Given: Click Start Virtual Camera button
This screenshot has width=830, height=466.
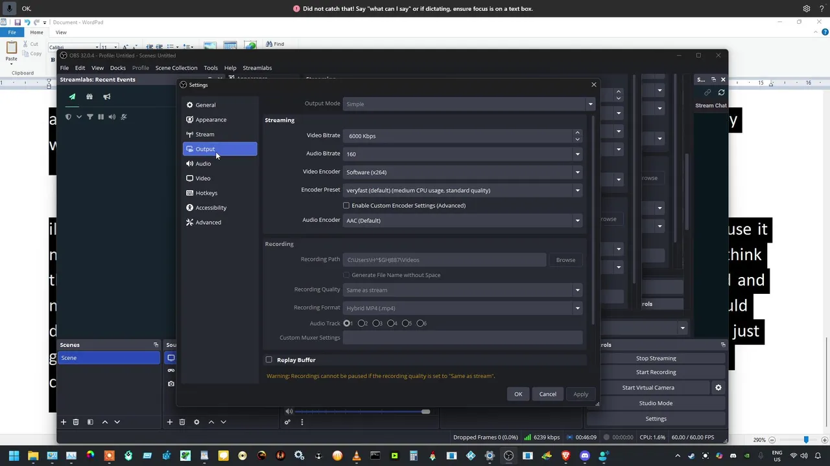Looking at the screenshot, I should pos(648,388).
